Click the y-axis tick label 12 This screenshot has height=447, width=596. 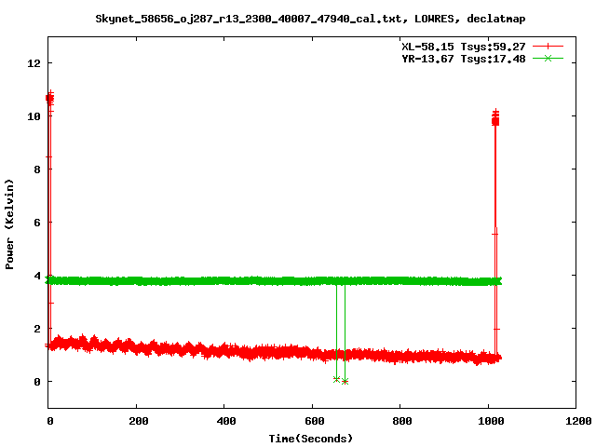point(34,63)
